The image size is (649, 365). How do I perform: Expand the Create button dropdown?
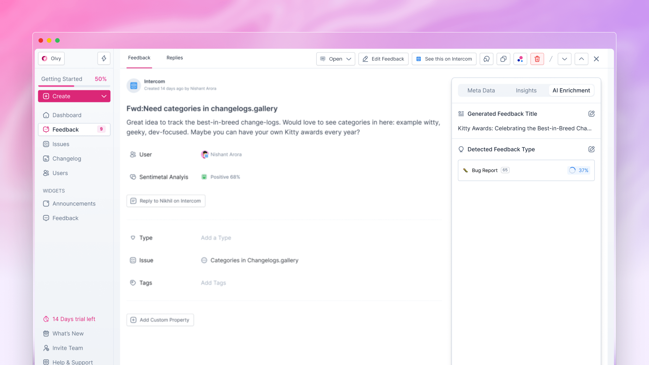point(103,96)
